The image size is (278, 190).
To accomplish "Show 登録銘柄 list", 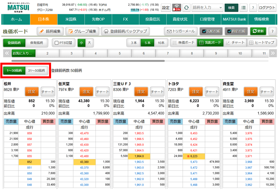I will coord(14,43).
